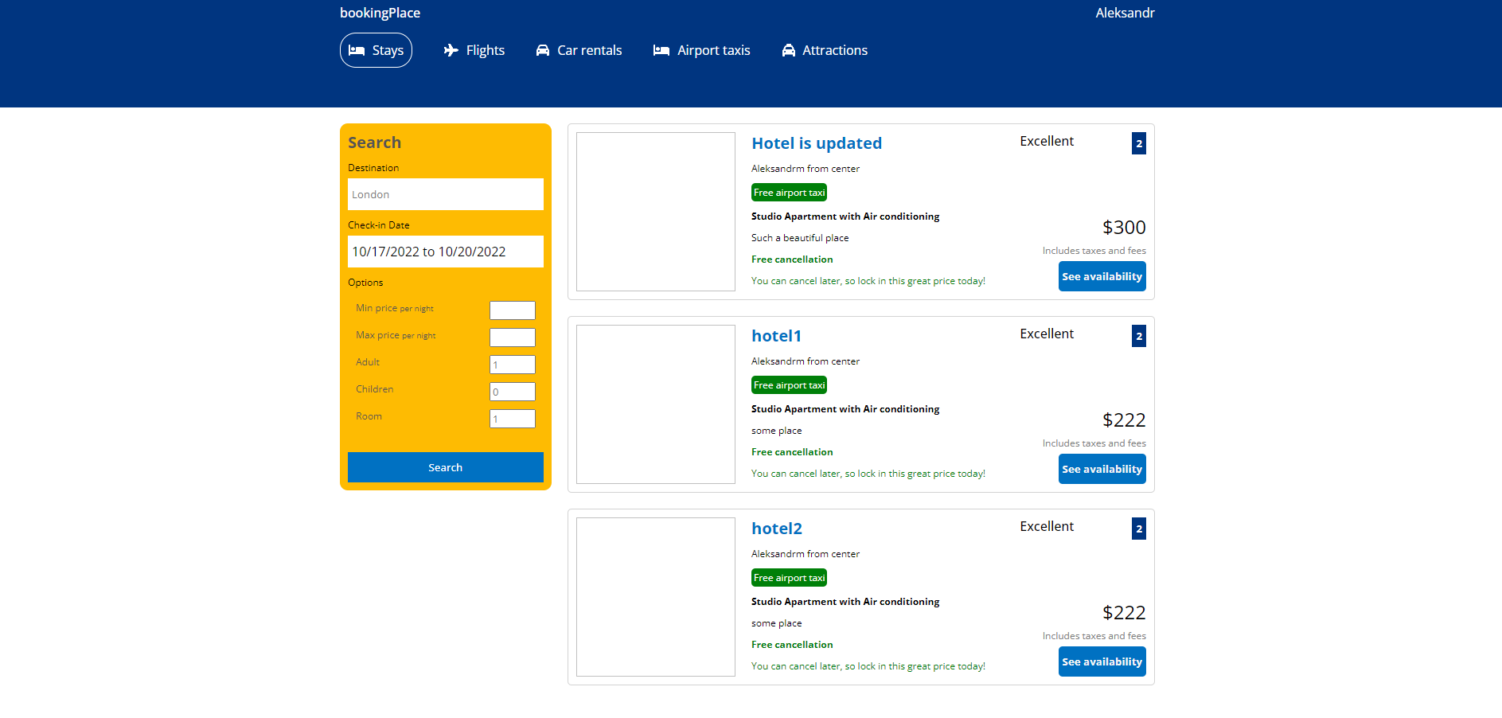Click the bed icon in Stays tab
The height and width of the screenshot is (718, 1502).
tap(357, 50)
